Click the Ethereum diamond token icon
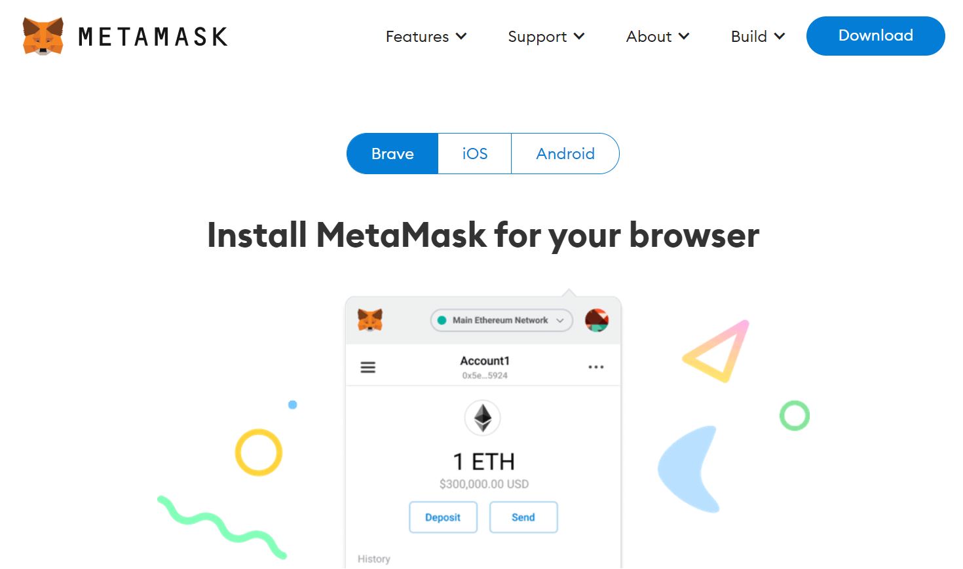 [483, 418]
